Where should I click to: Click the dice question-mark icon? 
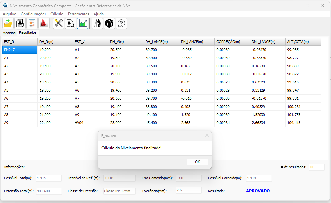(109, 23)
